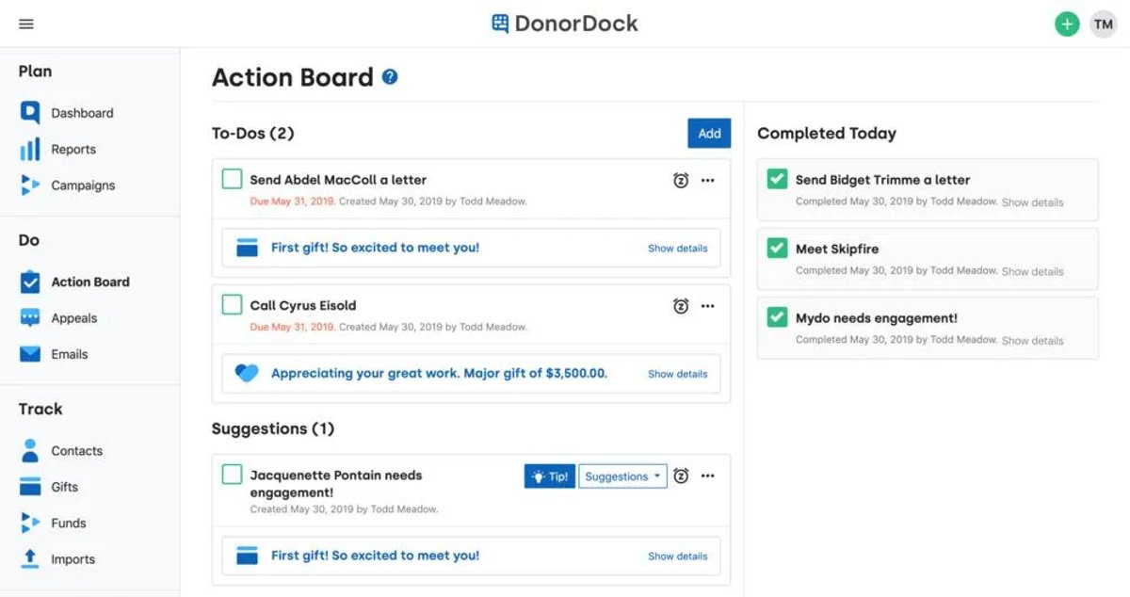
Task: Open Appreciating your great work gift link
Action: pos(439,373)
